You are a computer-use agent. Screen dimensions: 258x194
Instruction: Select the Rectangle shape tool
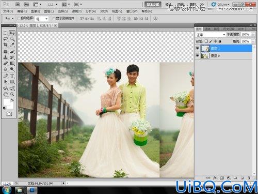pyautogui.click(x=12, y=82)
